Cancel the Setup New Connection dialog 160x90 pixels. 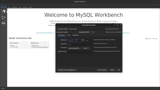(x=112, y=70)
